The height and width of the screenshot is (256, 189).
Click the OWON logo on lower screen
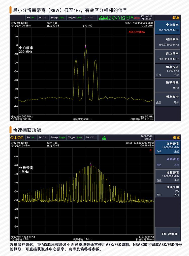click(x=17, y=138)
